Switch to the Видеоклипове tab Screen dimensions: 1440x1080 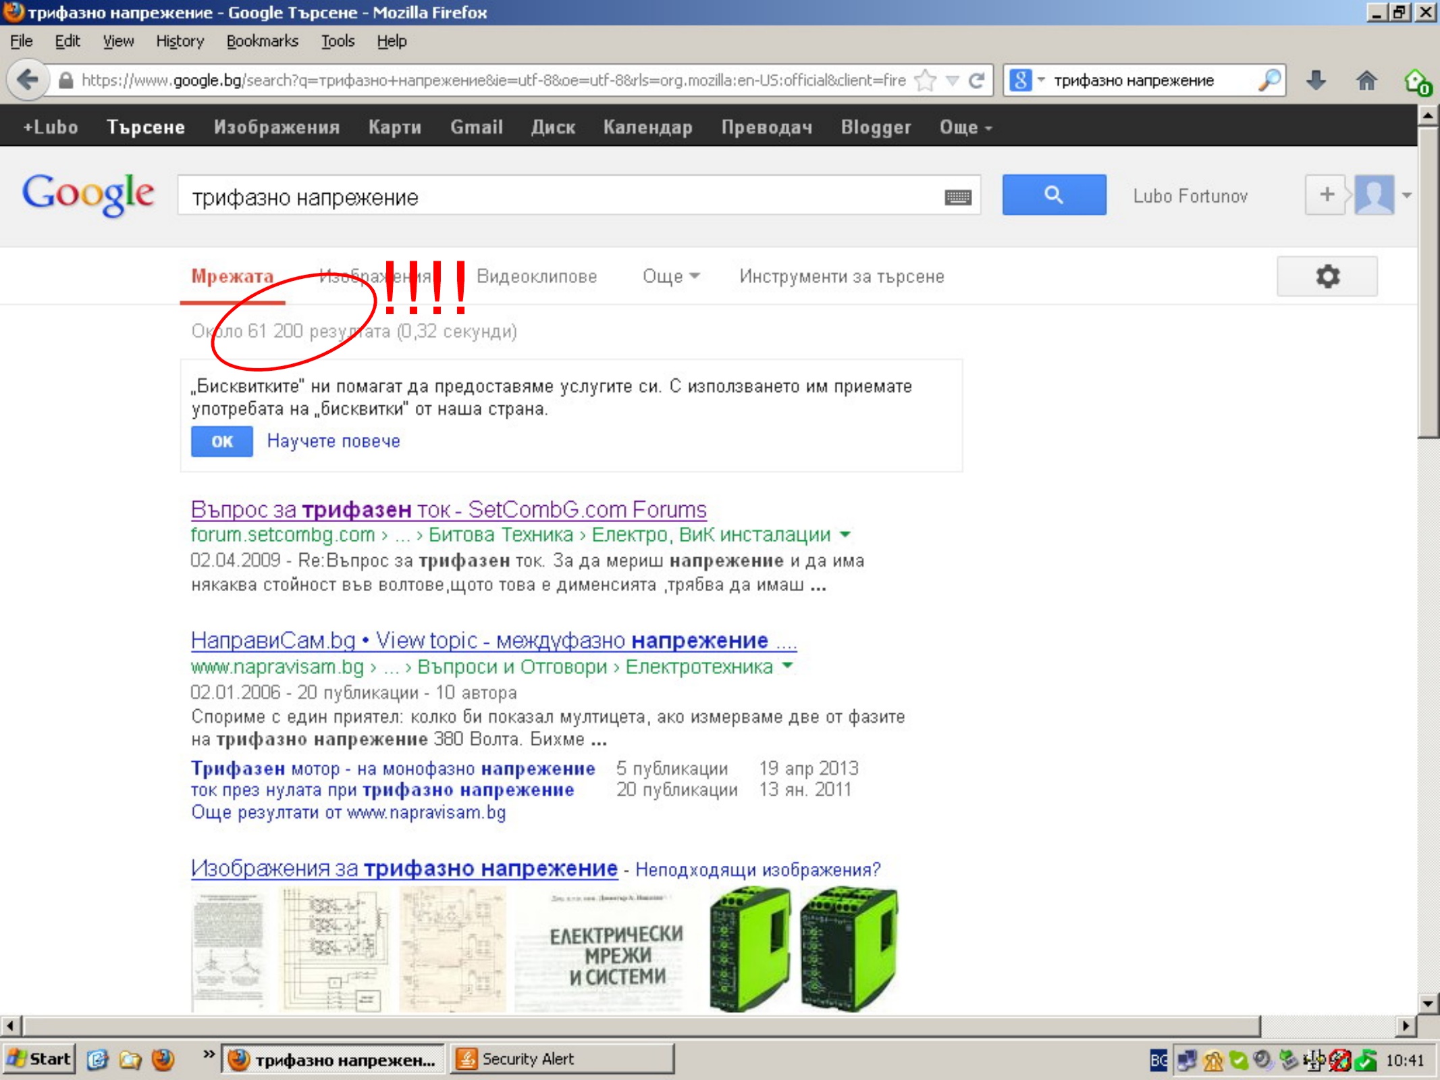point(537,276)
